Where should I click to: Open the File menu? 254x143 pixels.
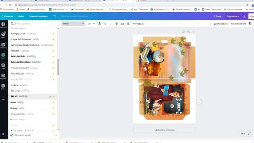[x=21, y=16]
